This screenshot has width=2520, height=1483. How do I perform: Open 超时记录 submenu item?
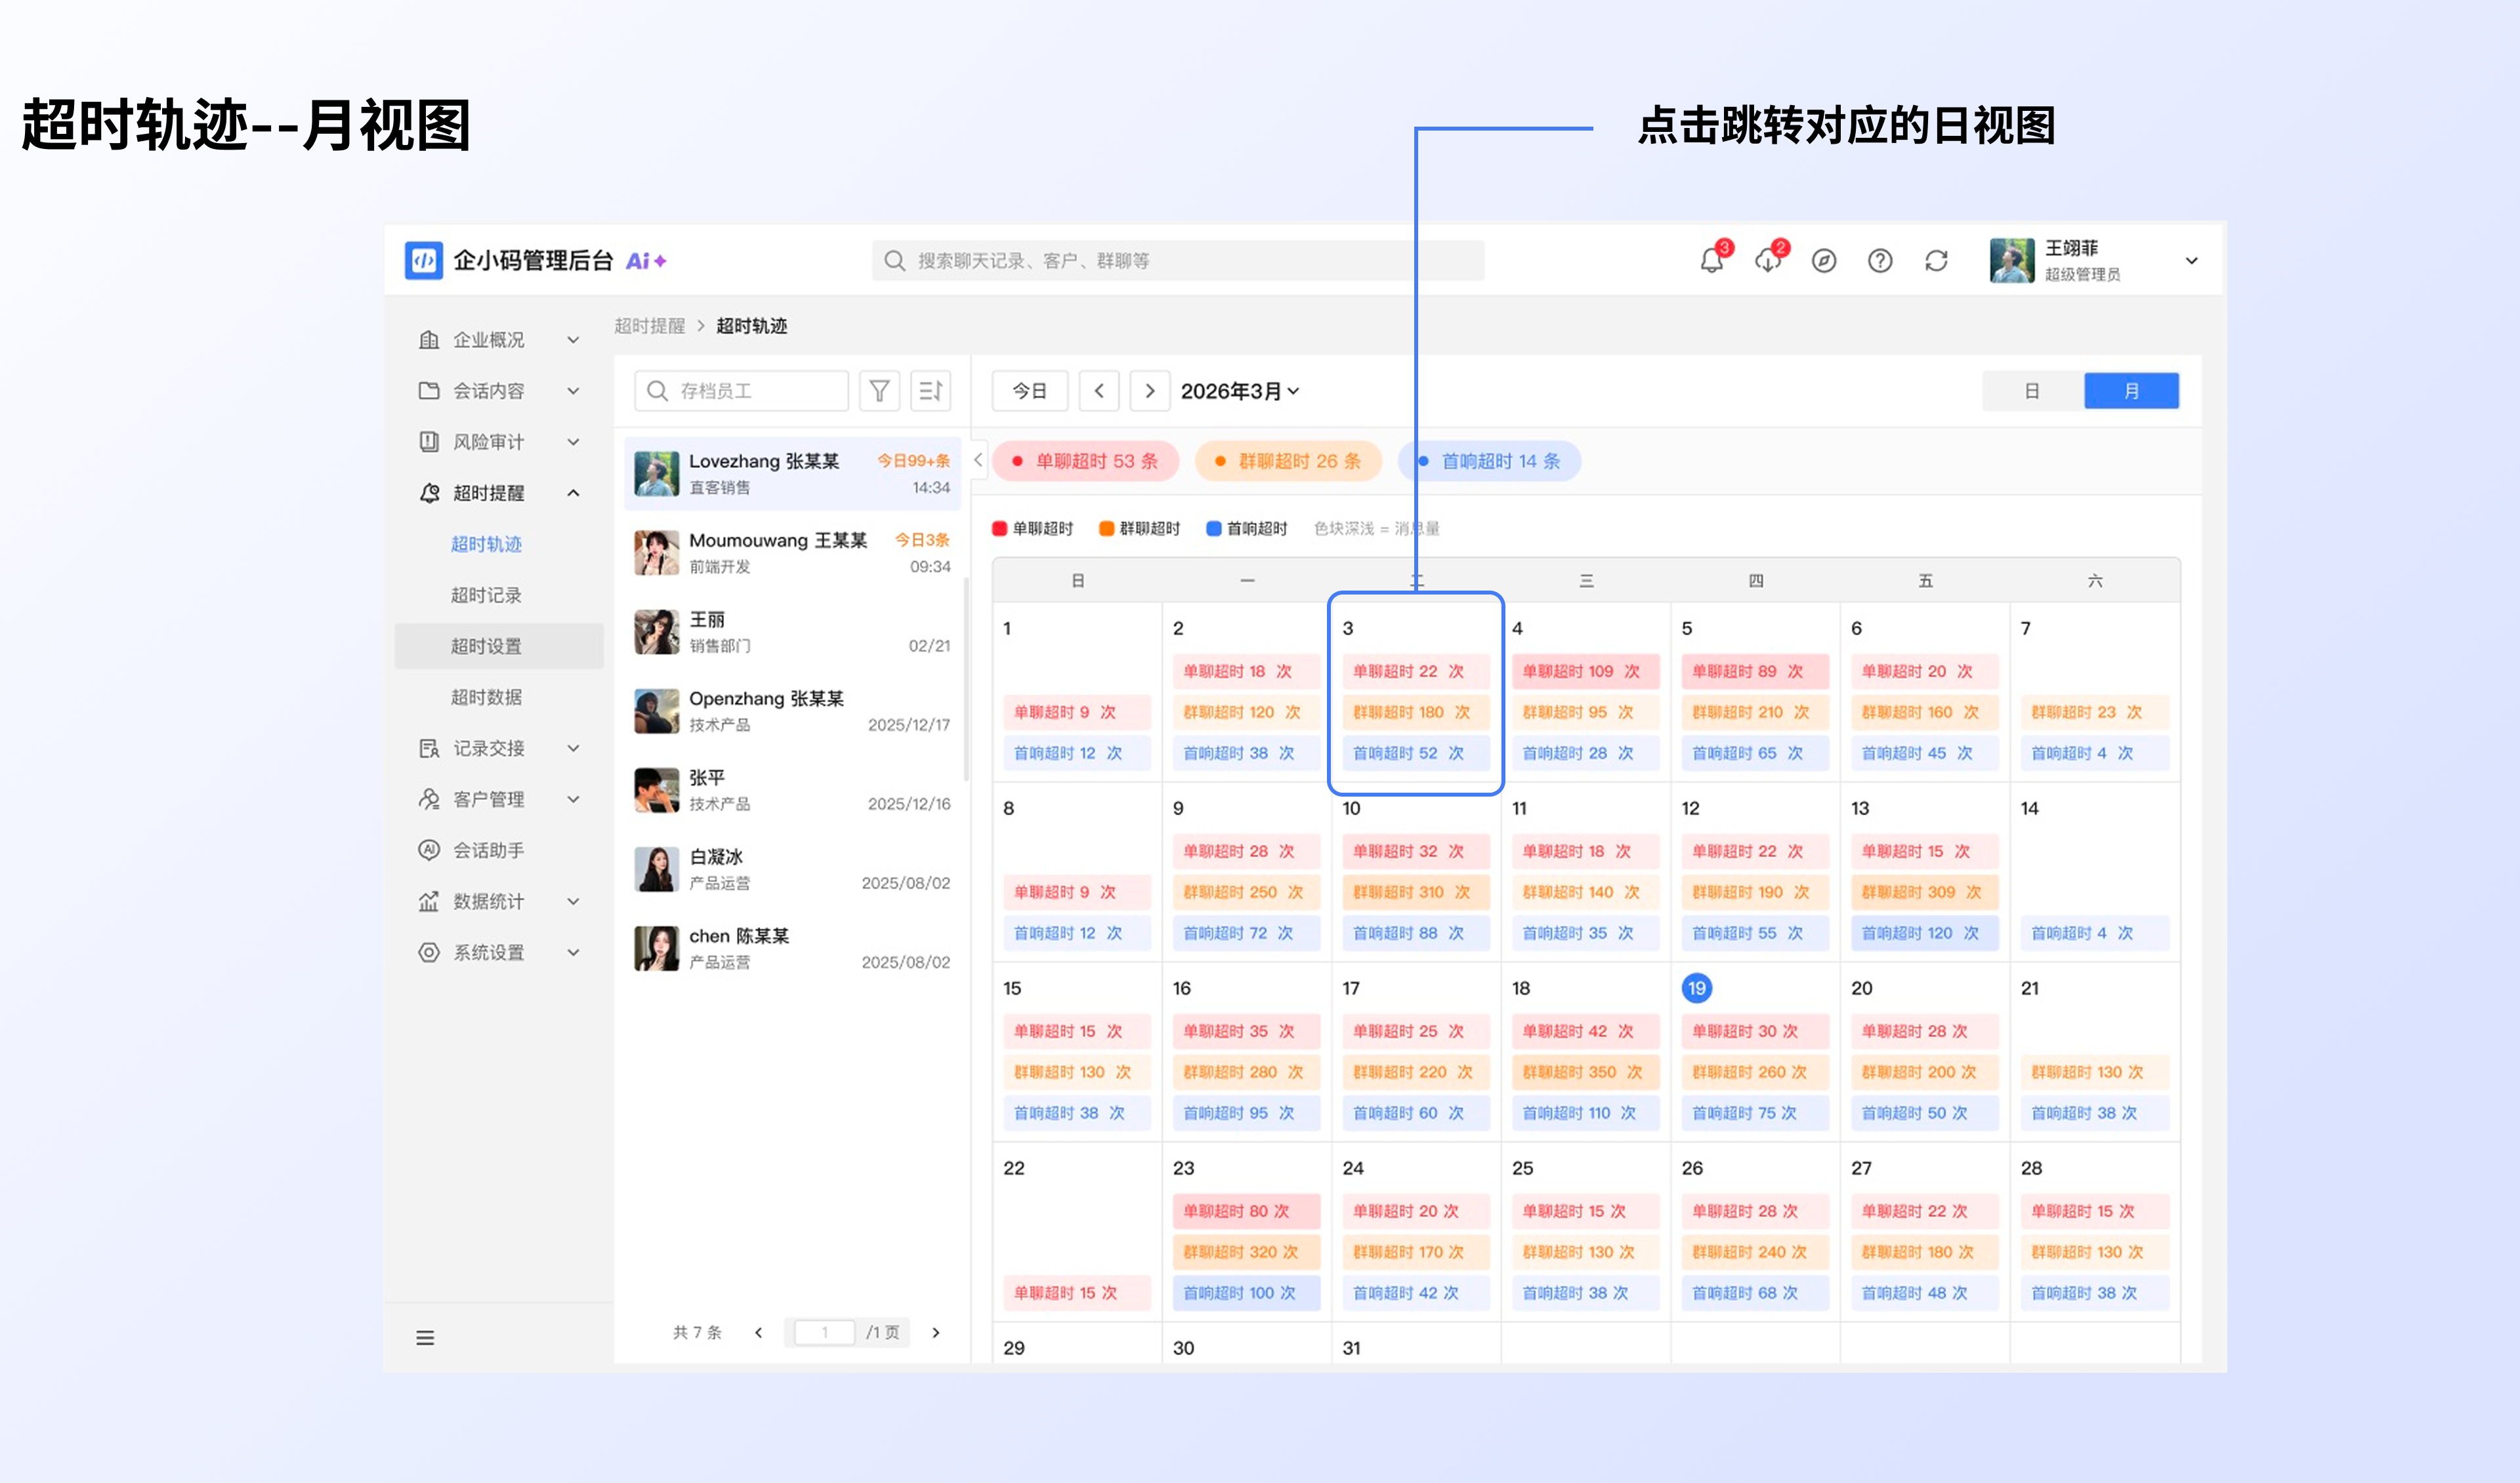click(x=499, y=595)
